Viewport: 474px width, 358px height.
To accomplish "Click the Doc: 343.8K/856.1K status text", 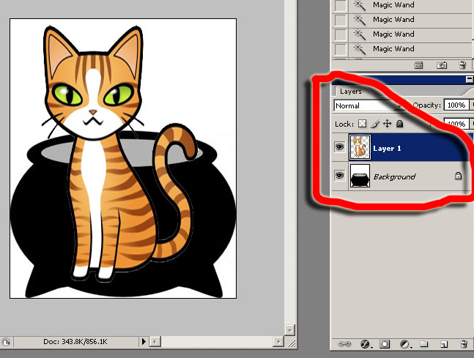I will [x=75, y=342].
